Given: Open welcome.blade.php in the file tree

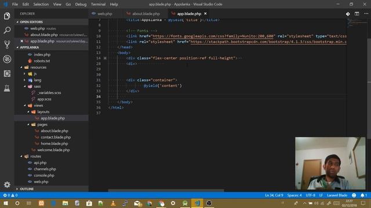Looking at the screenshot, I should click(x=53, y=150).
